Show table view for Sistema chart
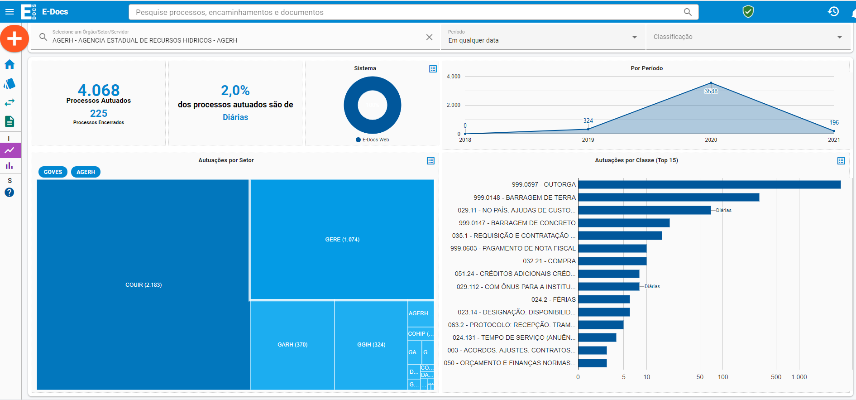Viewport: 856px width, 400px height. coord(433,69)
